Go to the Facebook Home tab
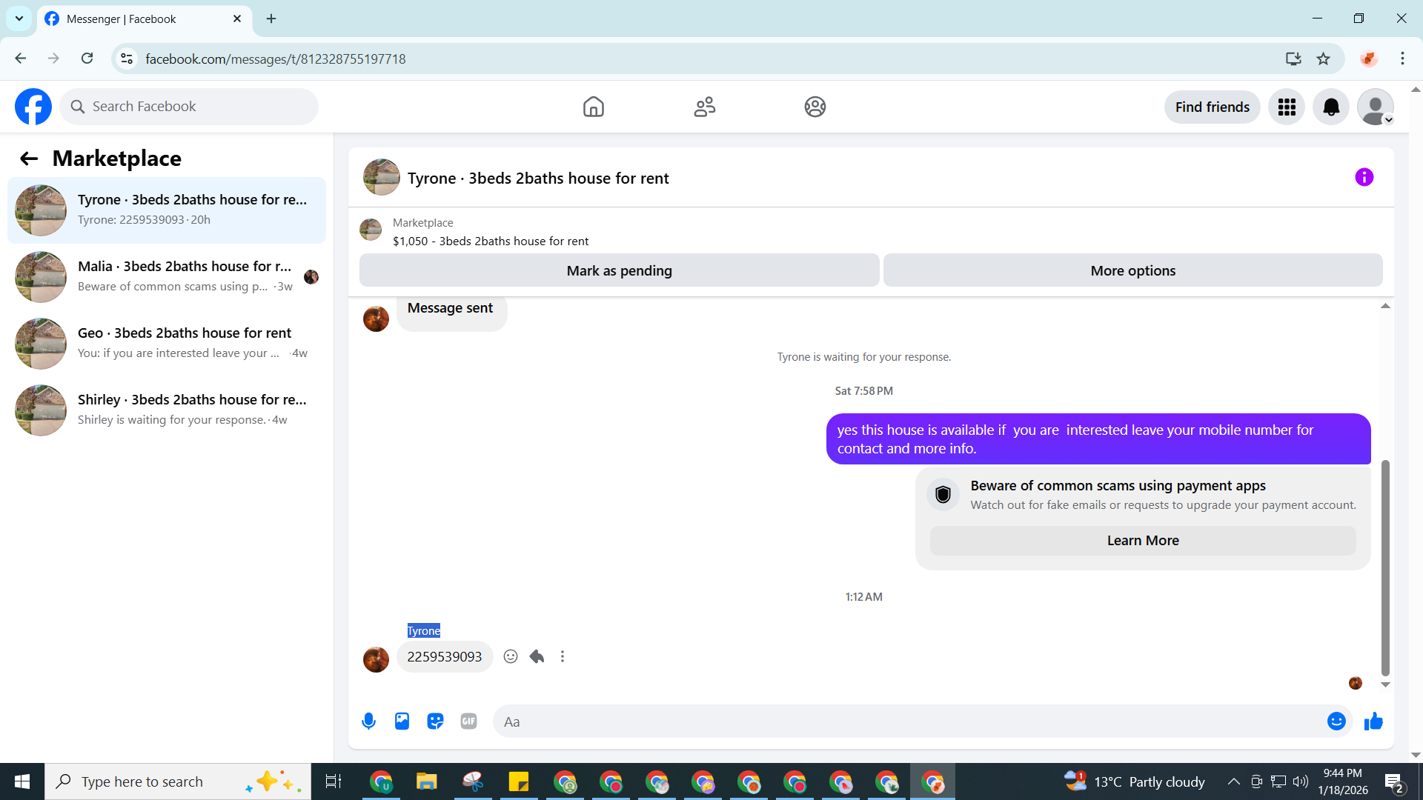The width and height of the screenshot is (1423, 800). tap(593, 107)
